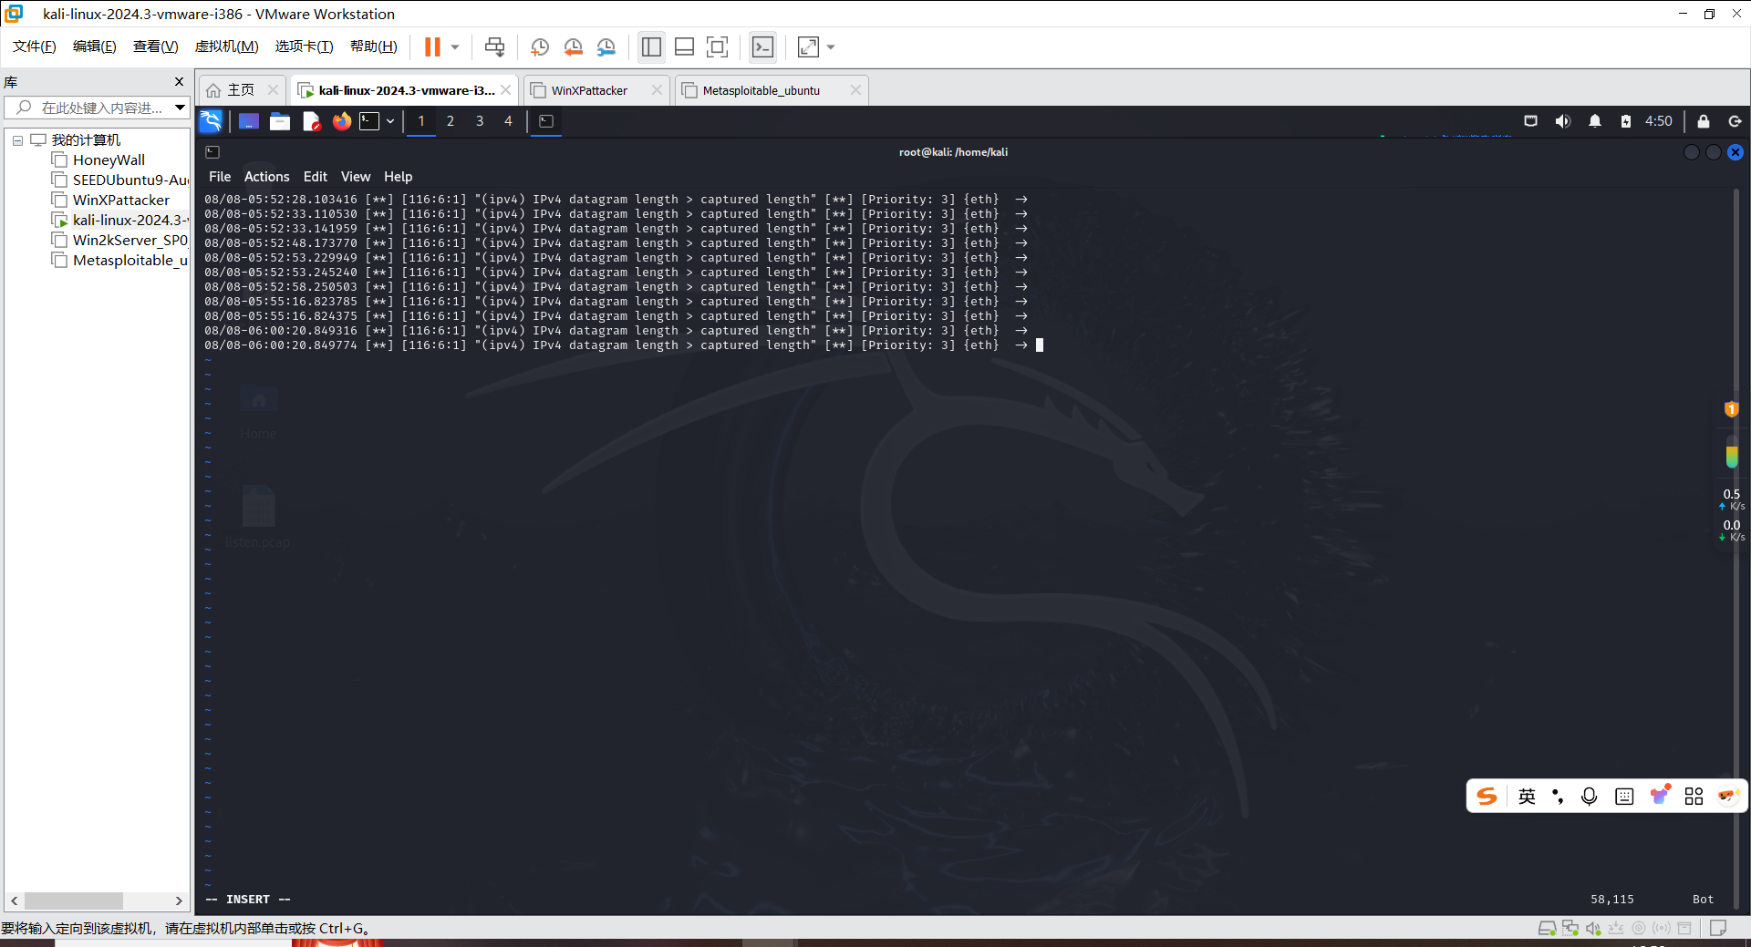Image resolution: width=1751 pixels, height=947 pixels.
Task: Open the snapshot manager
Action: (x=606, y=46)
